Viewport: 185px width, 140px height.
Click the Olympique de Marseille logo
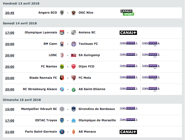pos(74,120)
